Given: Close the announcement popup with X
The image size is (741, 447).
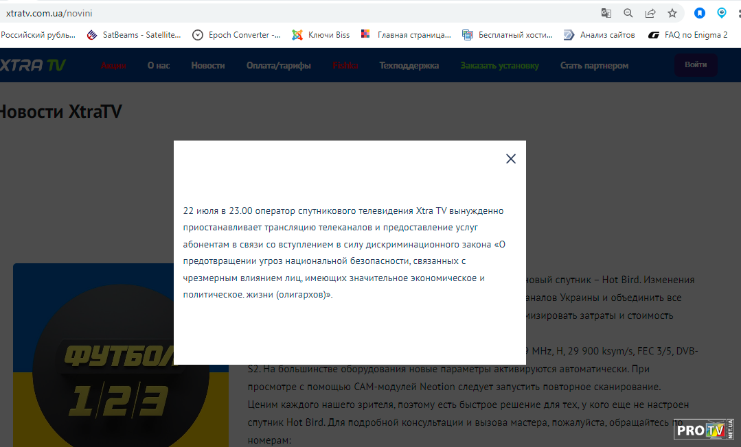Looking at the screenshot, I should (x=510, y=158).
